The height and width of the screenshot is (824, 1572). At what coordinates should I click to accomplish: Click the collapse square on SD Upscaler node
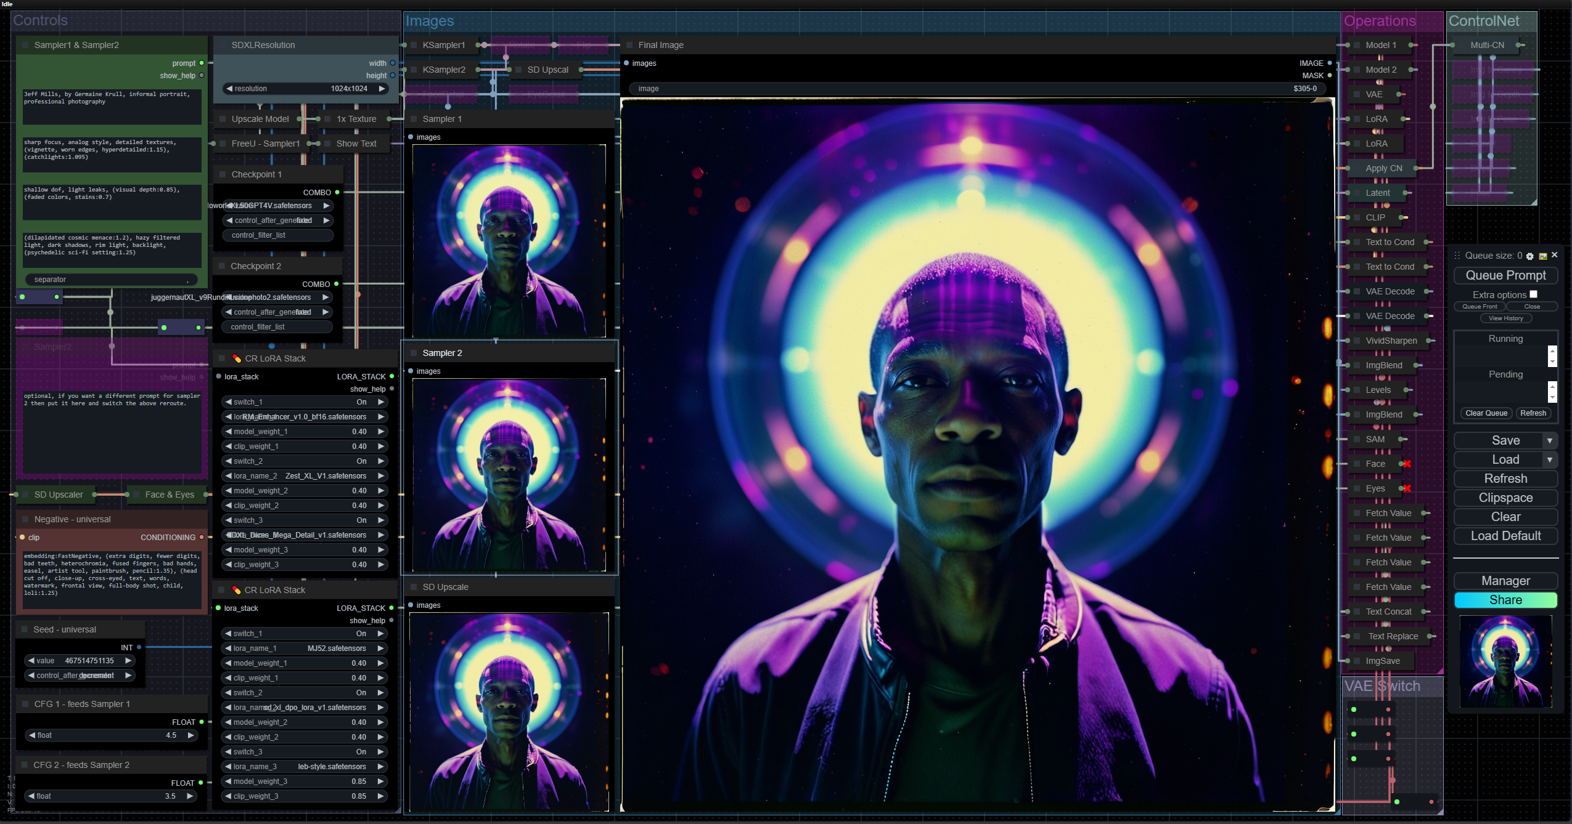[25, 495]
